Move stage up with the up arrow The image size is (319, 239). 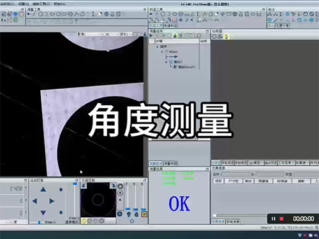click(x=43, y=189)
